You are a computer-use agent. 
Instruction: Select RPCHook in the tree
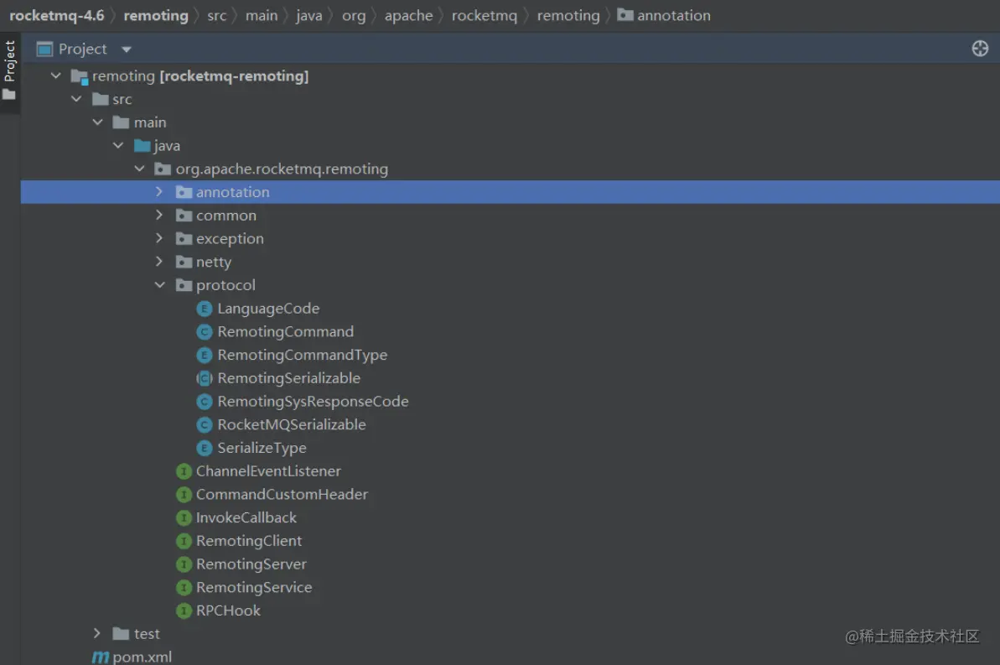point(228,610)
